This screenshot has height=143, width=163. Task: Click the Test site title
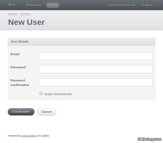point(12,5)
